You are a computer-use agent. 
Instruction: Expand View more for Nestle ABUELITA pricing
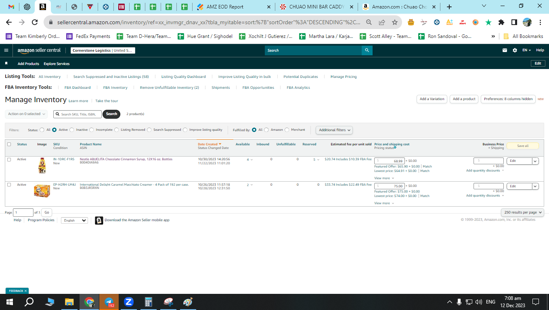[x=384, y=178]
